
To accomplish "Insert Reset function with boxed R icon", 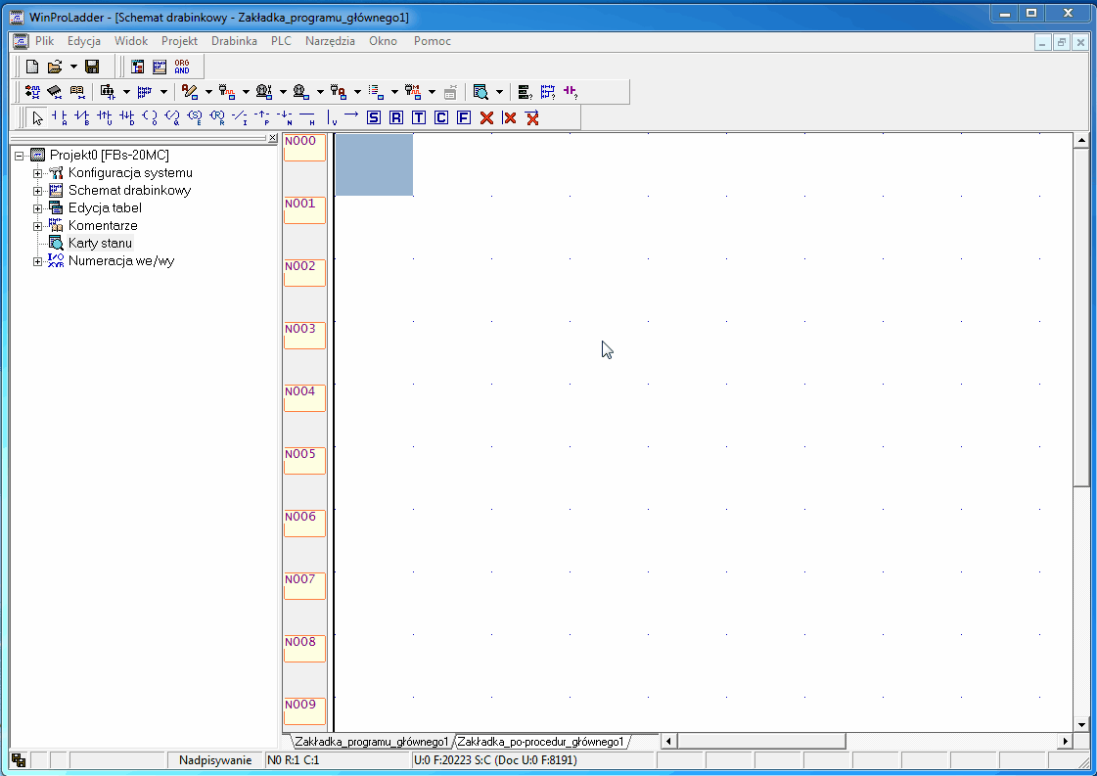I will coord(396,117).
